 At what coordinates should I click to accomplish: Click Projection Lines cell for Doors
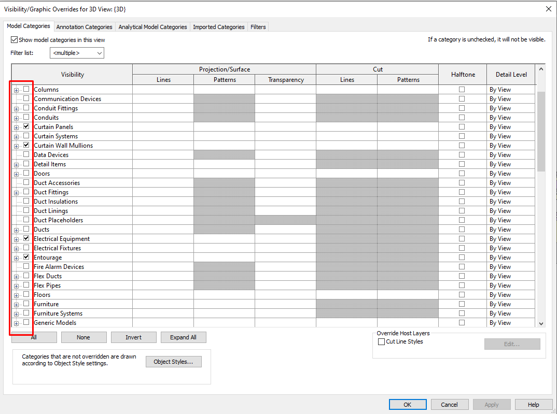coord(163,174)
